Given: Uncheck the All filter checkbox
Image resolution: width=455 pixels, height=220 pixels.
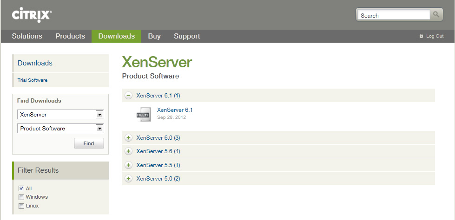Looking at the screenshot, I should pyautogui.click(x=21, y=188).
